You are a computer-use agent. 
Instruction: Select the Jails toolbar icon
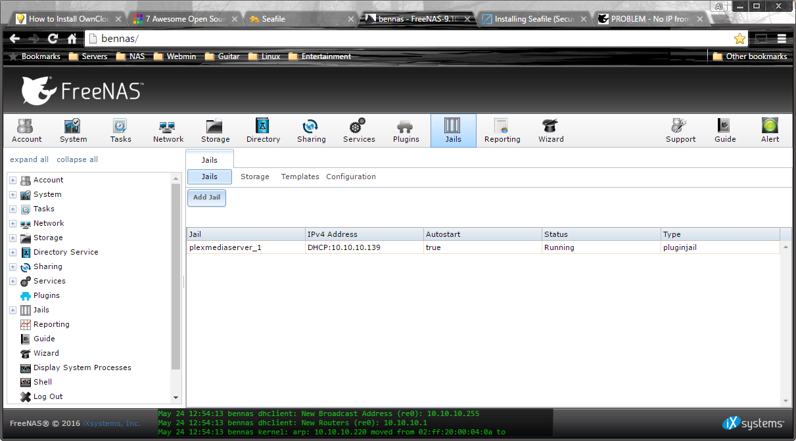[454, 130]
